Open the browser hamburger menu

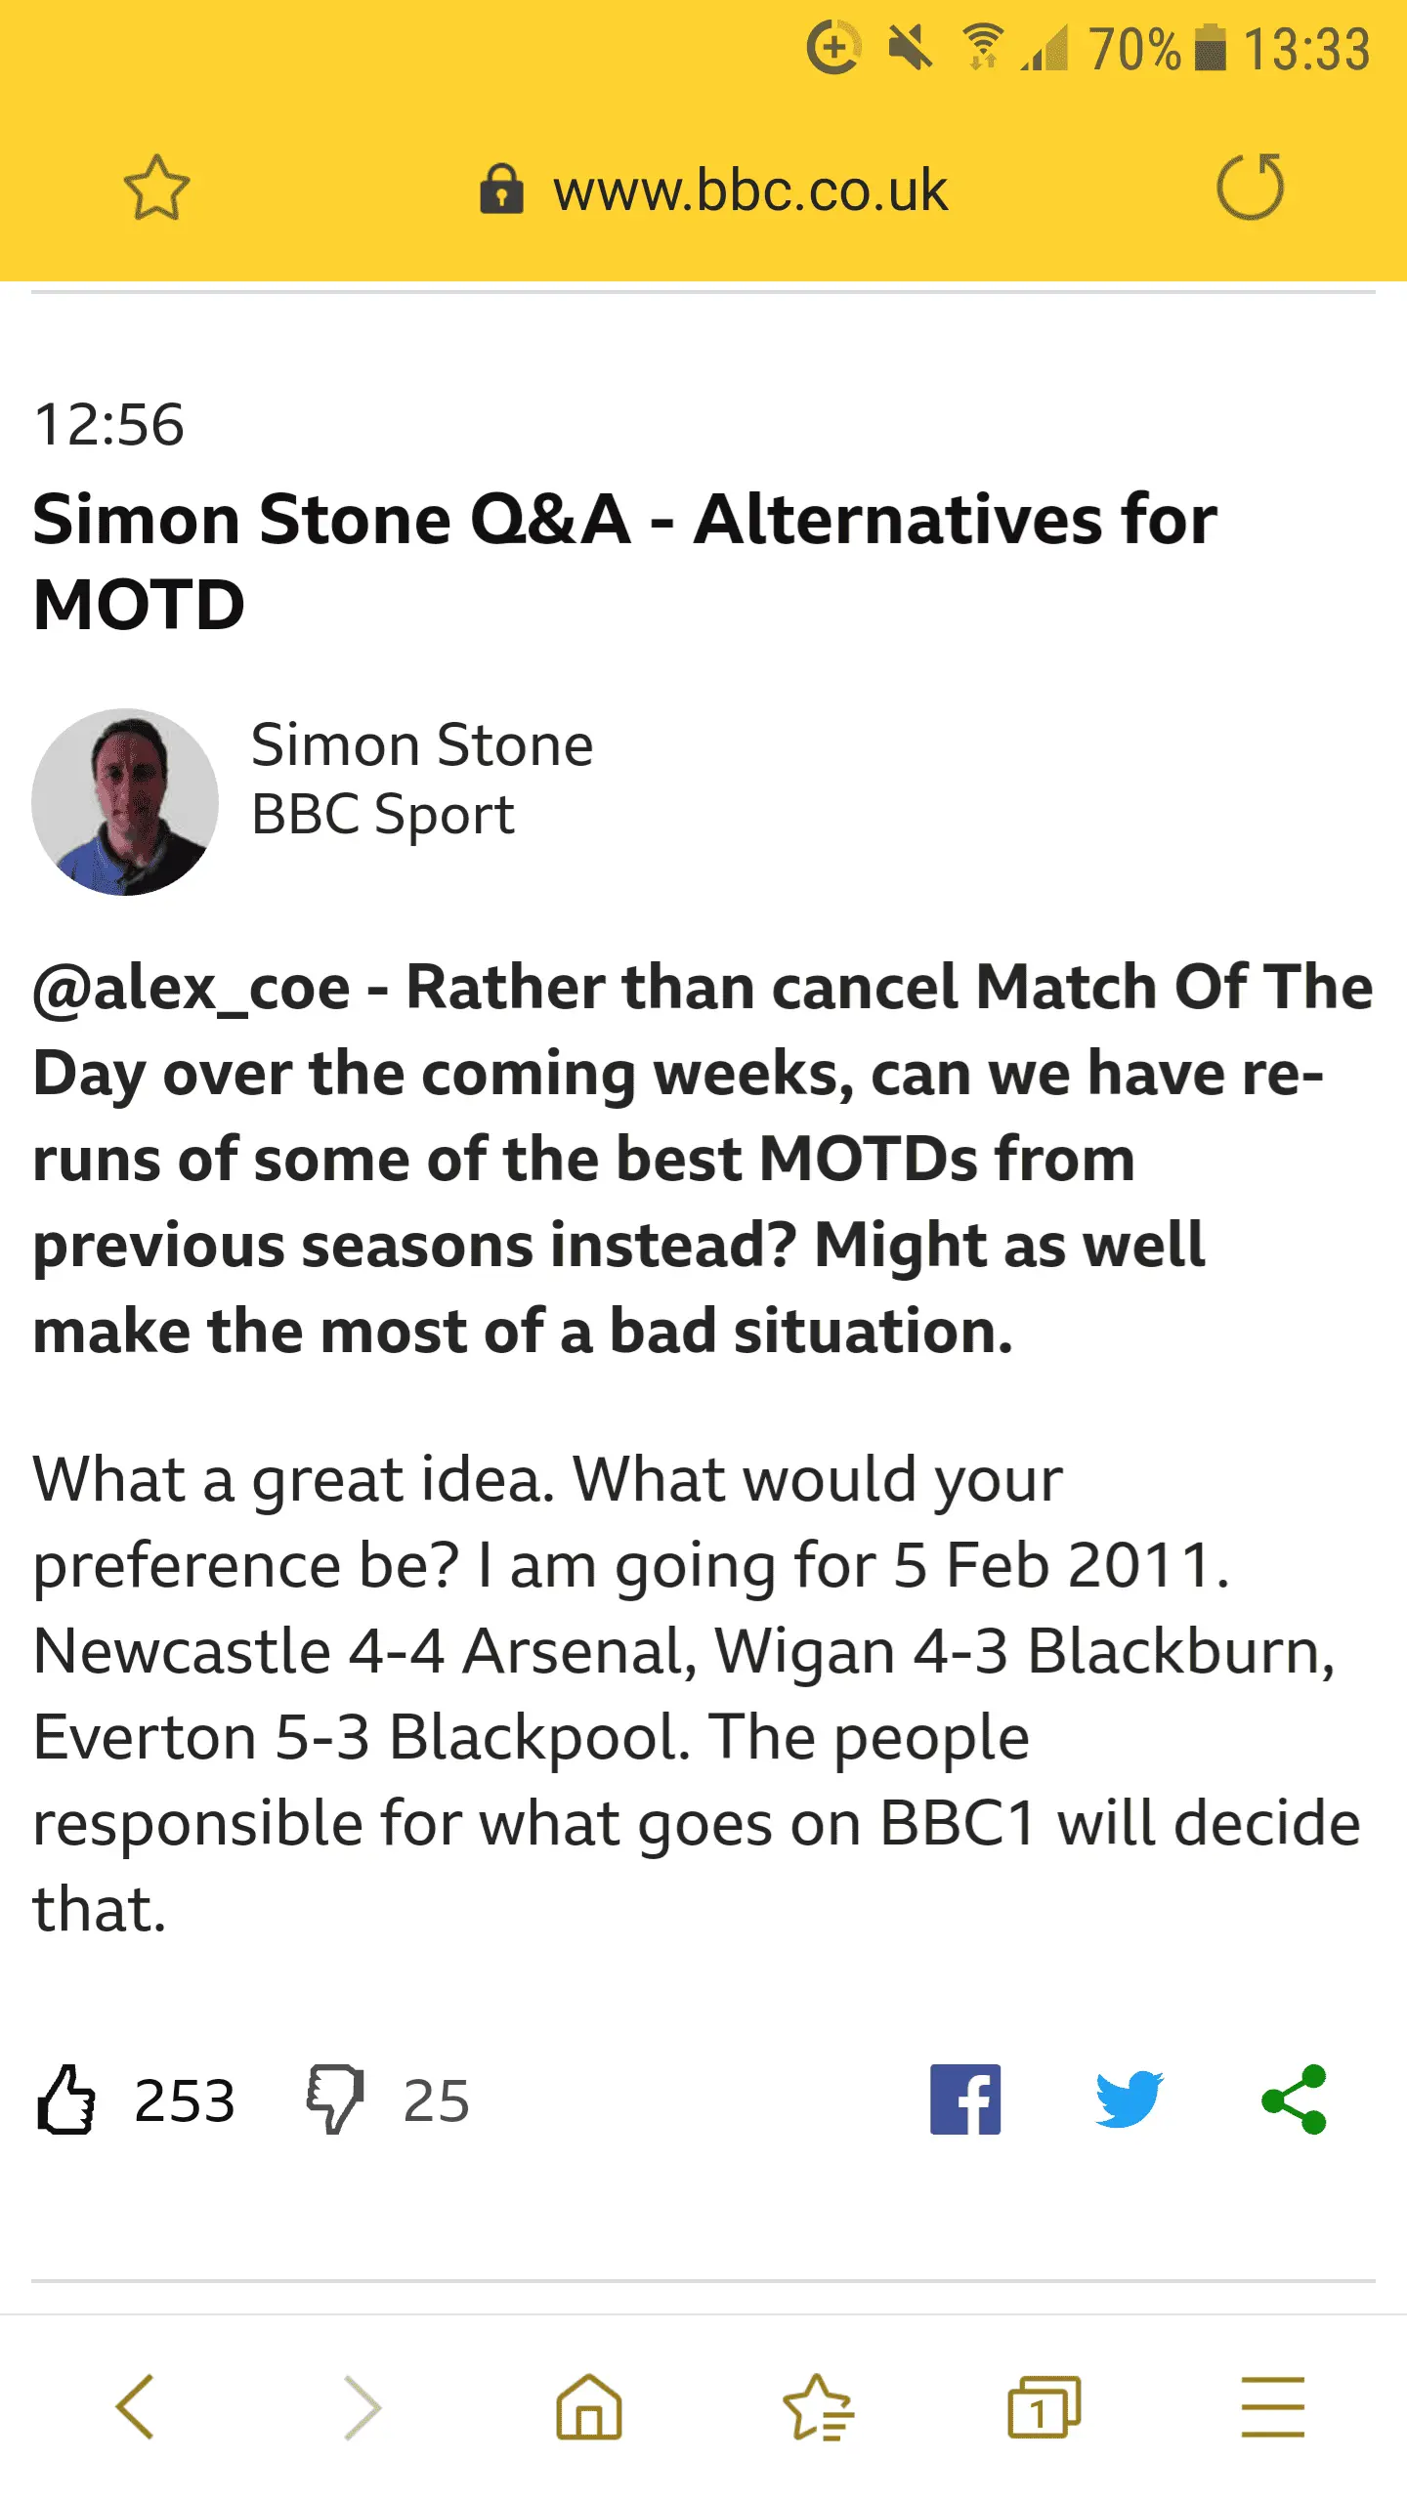tap(1272, 2407)
